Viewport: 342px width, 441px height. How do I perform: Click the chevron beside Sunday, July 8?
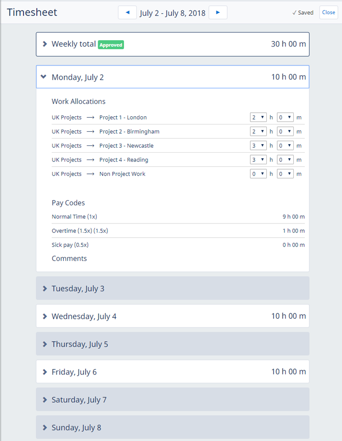click(45, 427)
